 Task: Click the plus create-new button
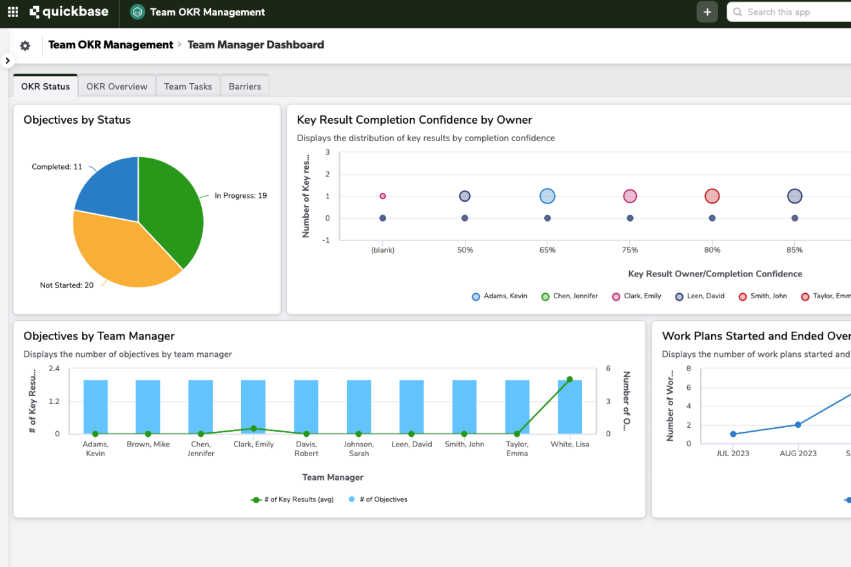[707, 12]
